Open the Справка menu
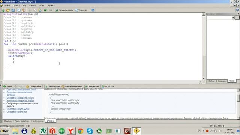Viewport: 240px width, 135px height. [51, 6]
